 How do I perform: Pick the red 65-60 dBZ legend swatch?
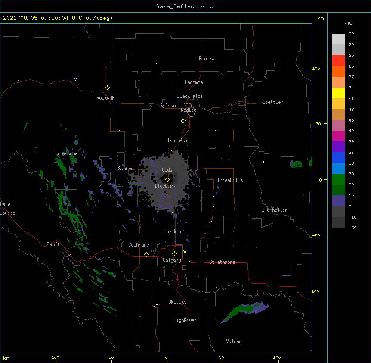(x=338, y=61)
